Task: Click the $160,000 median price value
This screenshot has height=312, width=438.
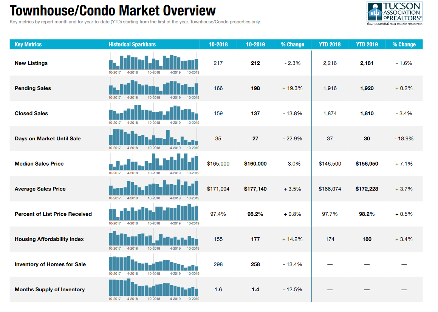Action: pos(255,164)
